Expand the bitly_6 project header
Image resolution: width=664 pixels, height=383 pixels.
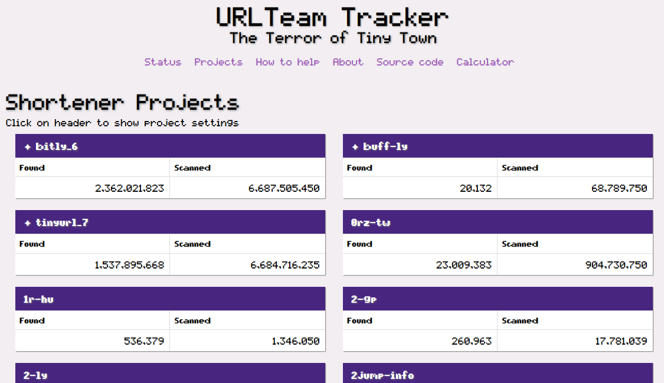coord(170,146)
